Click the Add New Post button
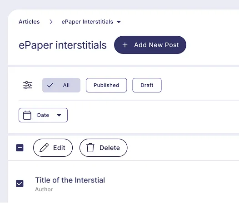 point(150,45)
